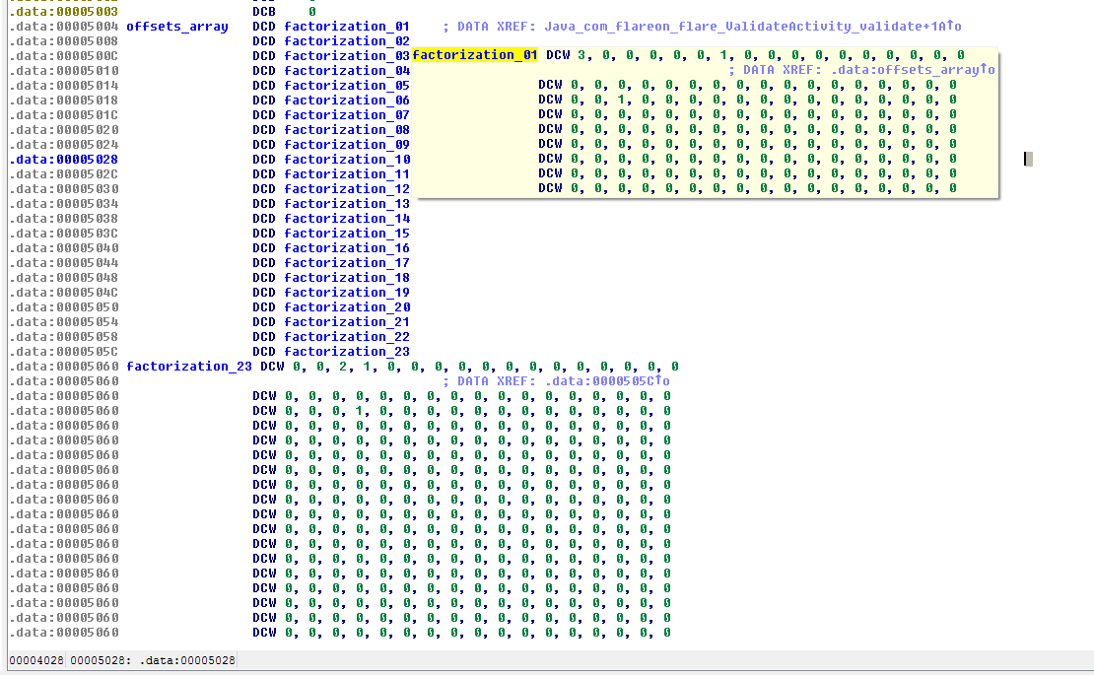Click the .data:0000503C line address
The width and height of the screenshot is (1094, 675).
tap(64, 233)
